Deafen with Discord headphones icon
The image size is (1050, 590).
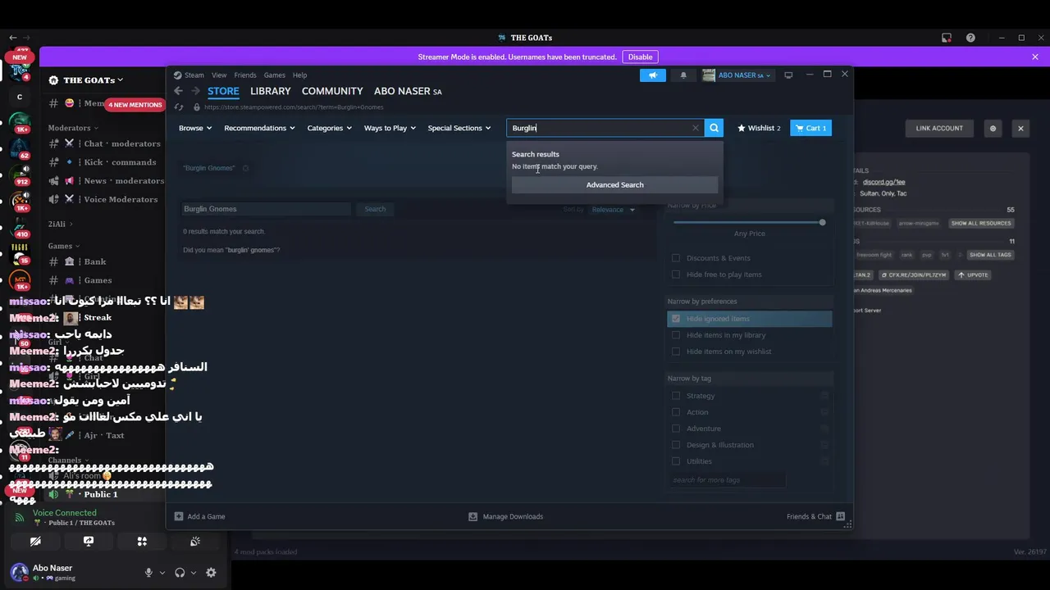click(x=180, y=573)
